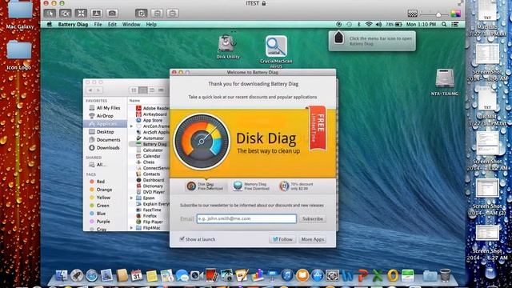Screen dimensions: 512x288
Task: Select the pointer control mode in screen sharing toolbar
Action: pyautogui.click(x=50, y=13)
